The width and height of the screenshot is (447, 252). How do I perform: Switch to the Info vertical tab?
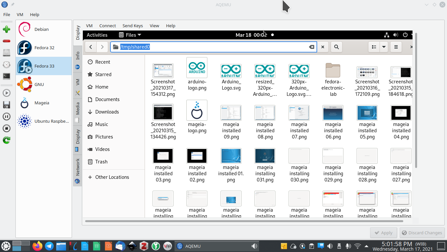tap(78, 59)
